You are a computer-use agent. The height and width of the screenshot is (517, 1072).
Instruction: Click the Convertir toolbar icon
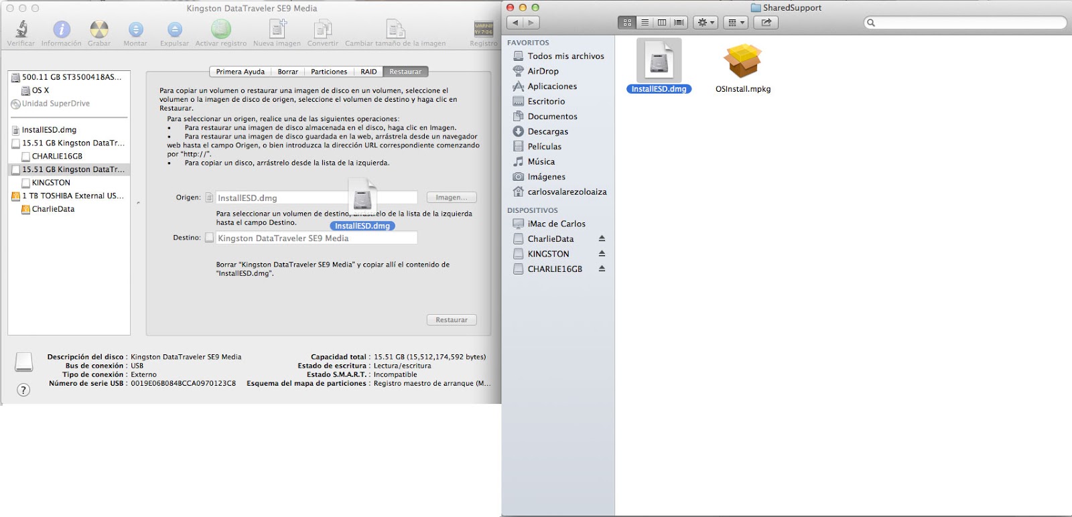pos(323,29)
